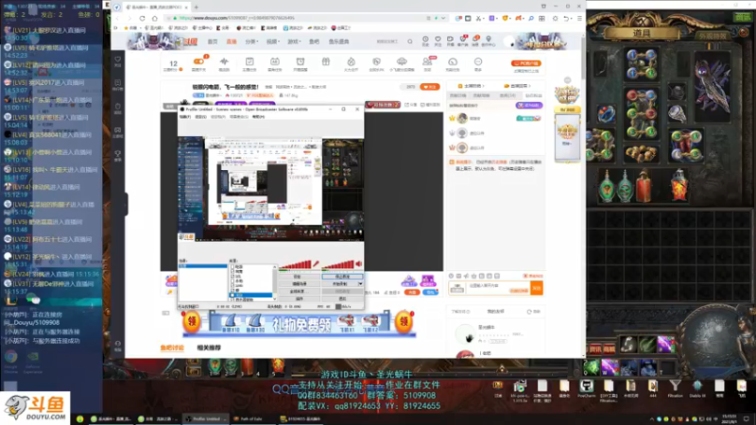Open Filtration funnel desktop shortcut
Viewport: 756px width, 425px height.
[x=675, y=386]
